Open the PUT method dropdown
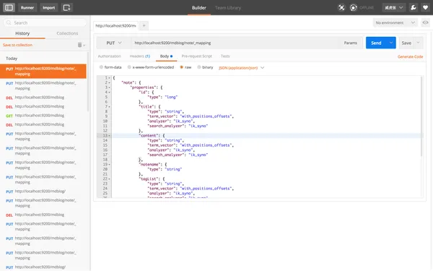 click(x=114, y=43)
